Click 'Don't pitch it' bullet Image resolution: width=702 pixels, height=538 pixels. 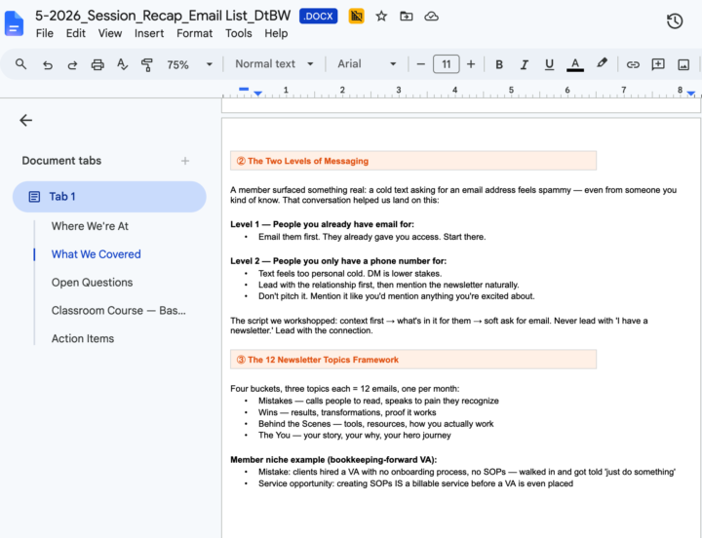[x=396, y=296]
